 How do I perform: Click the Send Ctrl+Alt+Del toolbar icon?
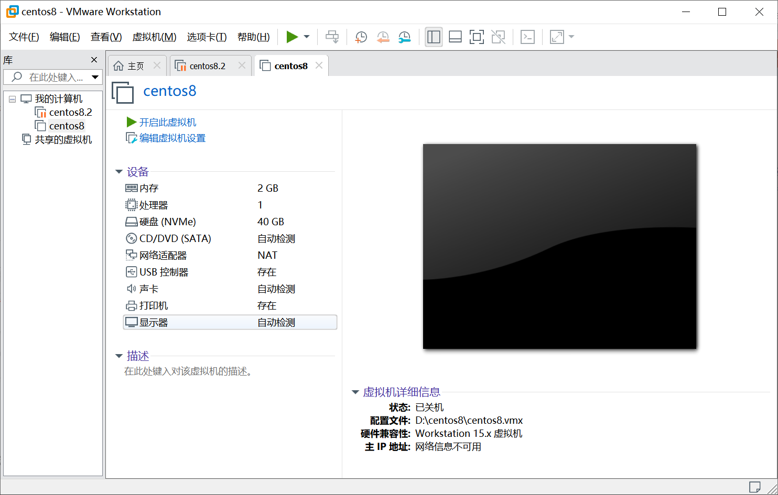(527, 37)
